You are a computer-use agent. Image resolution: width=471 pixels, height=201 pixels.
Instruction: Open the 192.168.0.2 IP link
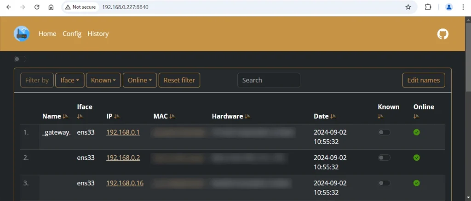(x=123, y=158)
